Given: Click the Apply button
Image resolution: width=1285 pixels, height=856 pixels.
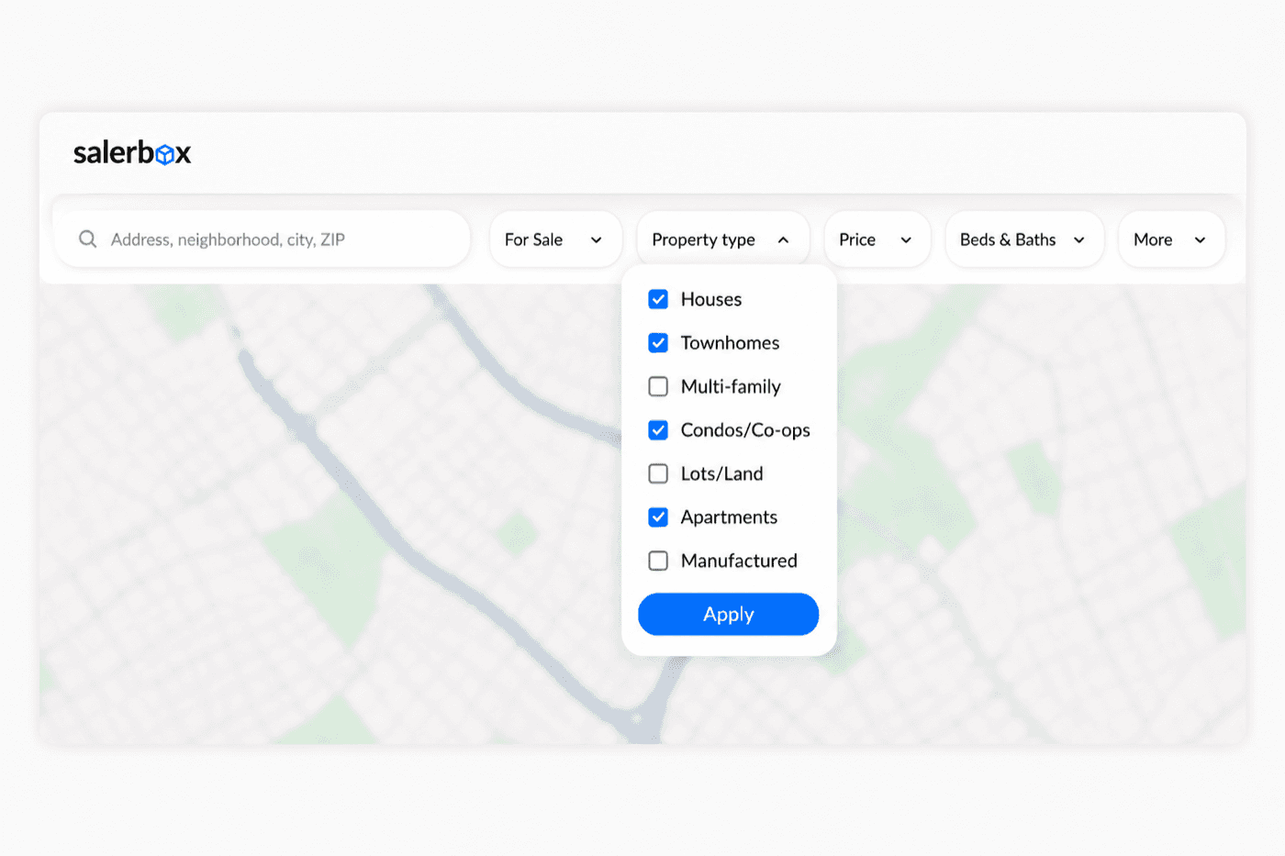Looking at the screenshot, I should 728,614.
